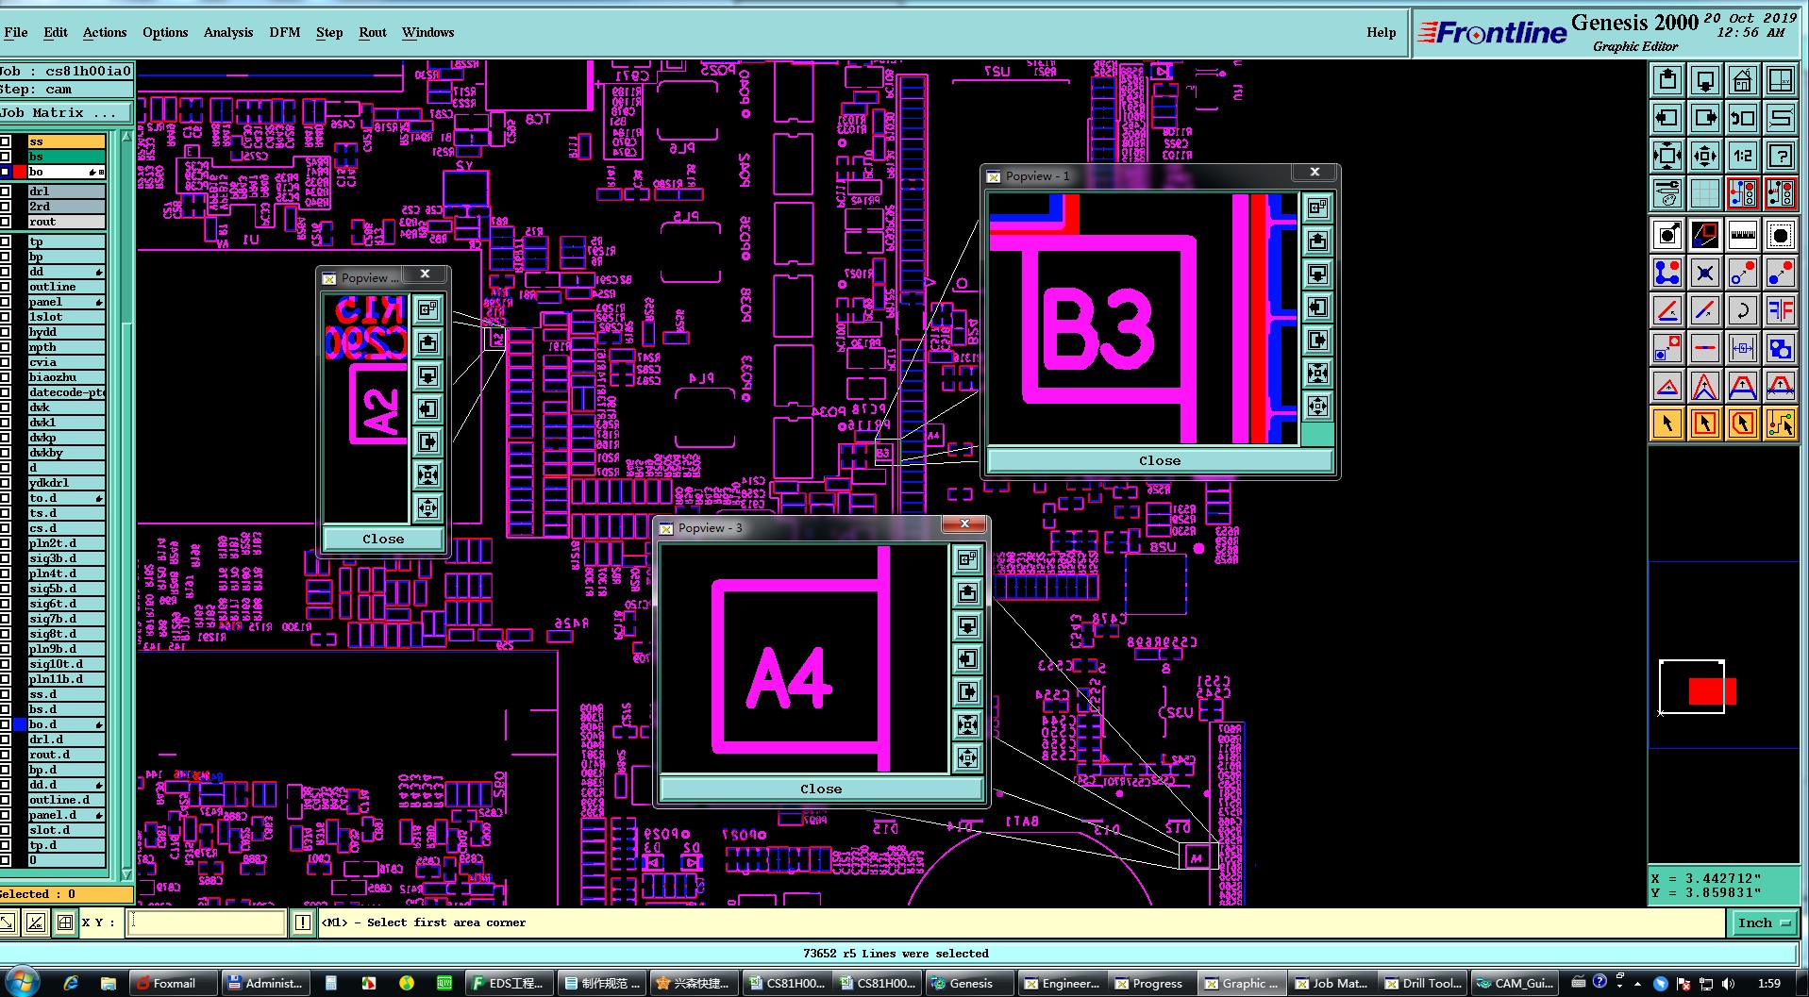Toggle the grid display icon
The height and width of the screenshot is (997, 1809).
tap(1705, 193)
